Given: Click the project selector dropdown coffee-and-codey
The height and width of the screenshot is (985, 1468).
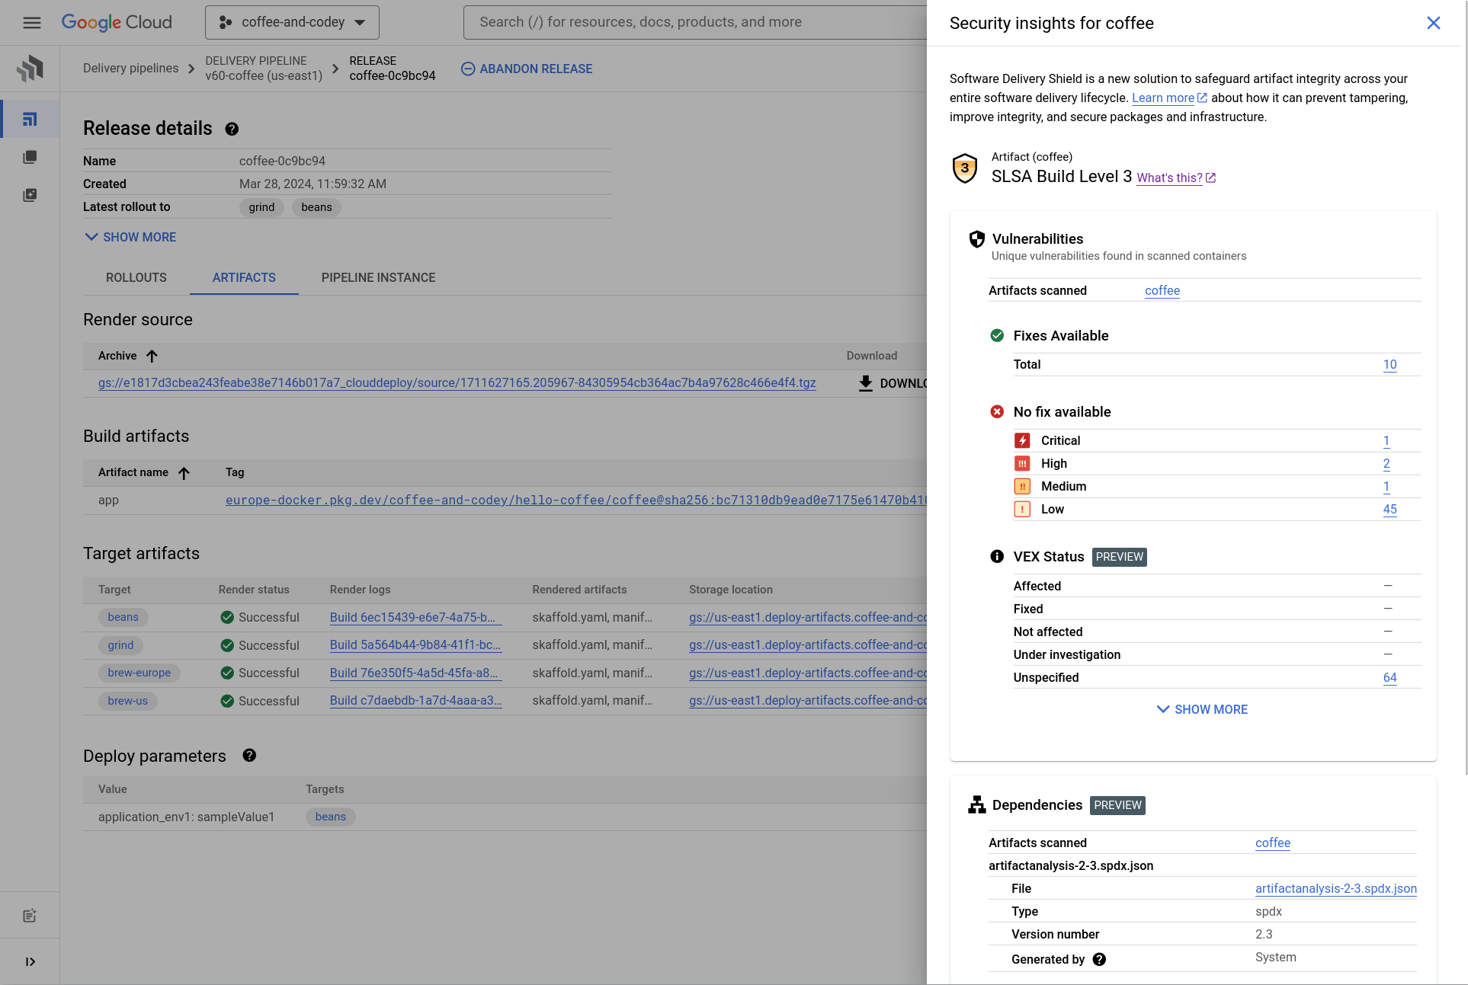Looking at the screenshot, I should (x=290, y=22).
